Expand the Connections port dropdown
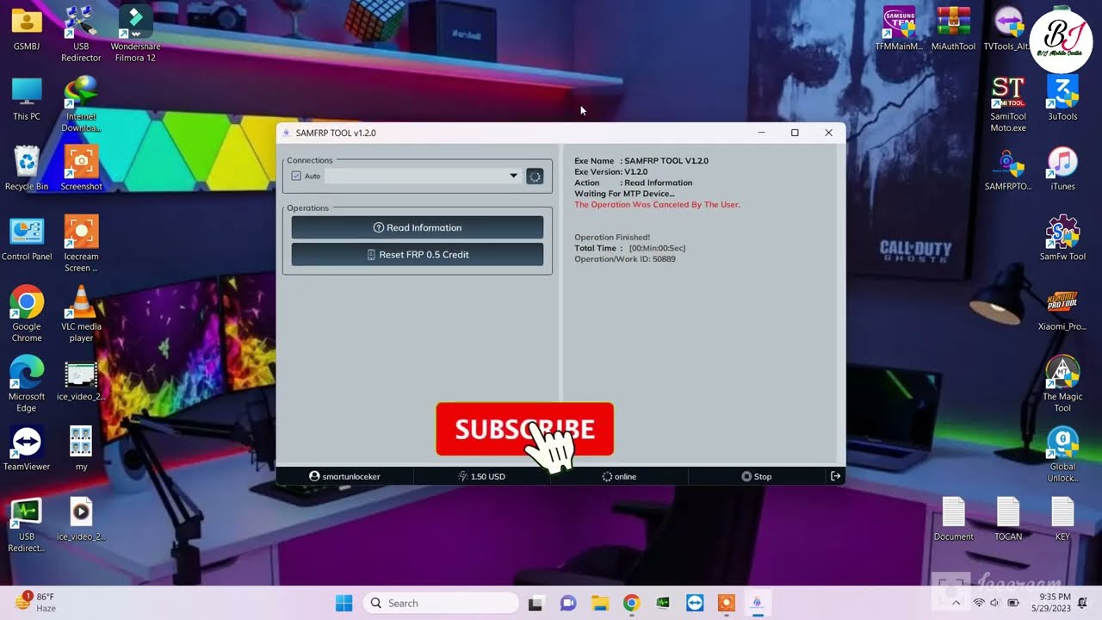1102x620 pixels. point(513,176)
